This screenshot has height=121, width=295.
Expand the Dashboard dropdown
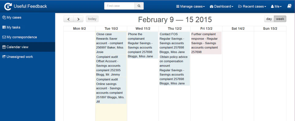(222, 6)
